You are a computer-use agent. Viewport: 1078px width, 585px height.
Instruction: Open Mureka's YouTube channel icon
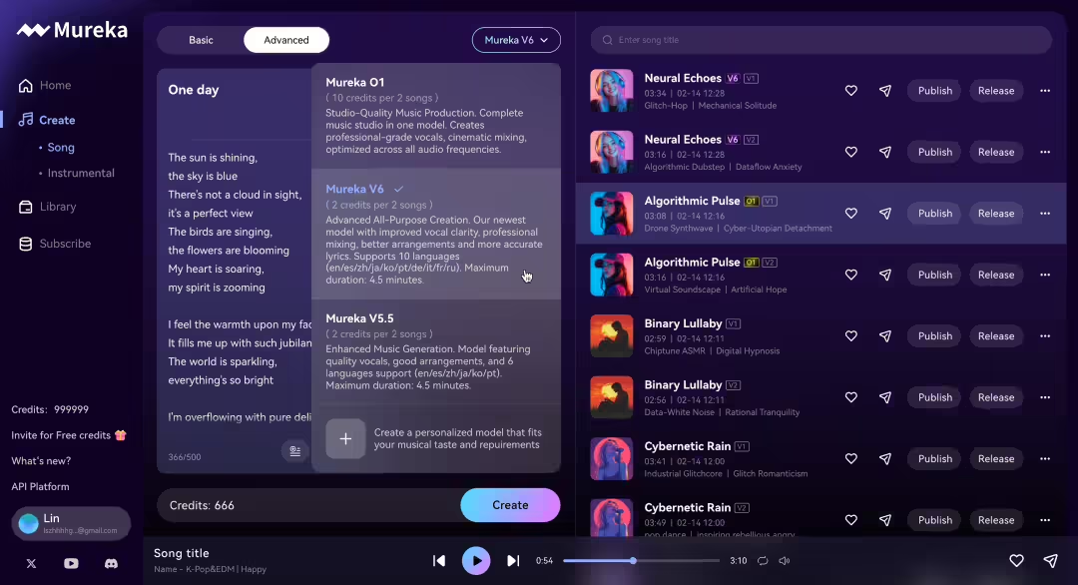pyautogui.click(x=71, y=563)
